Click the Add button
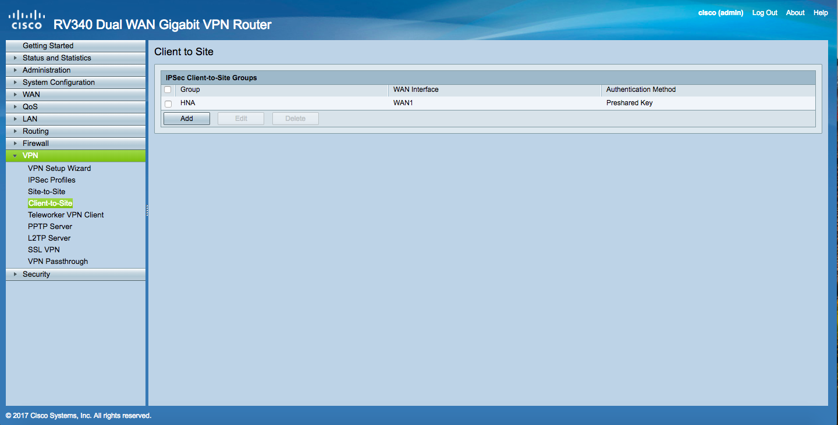This screenshot has width=838, height=425. 187,119
